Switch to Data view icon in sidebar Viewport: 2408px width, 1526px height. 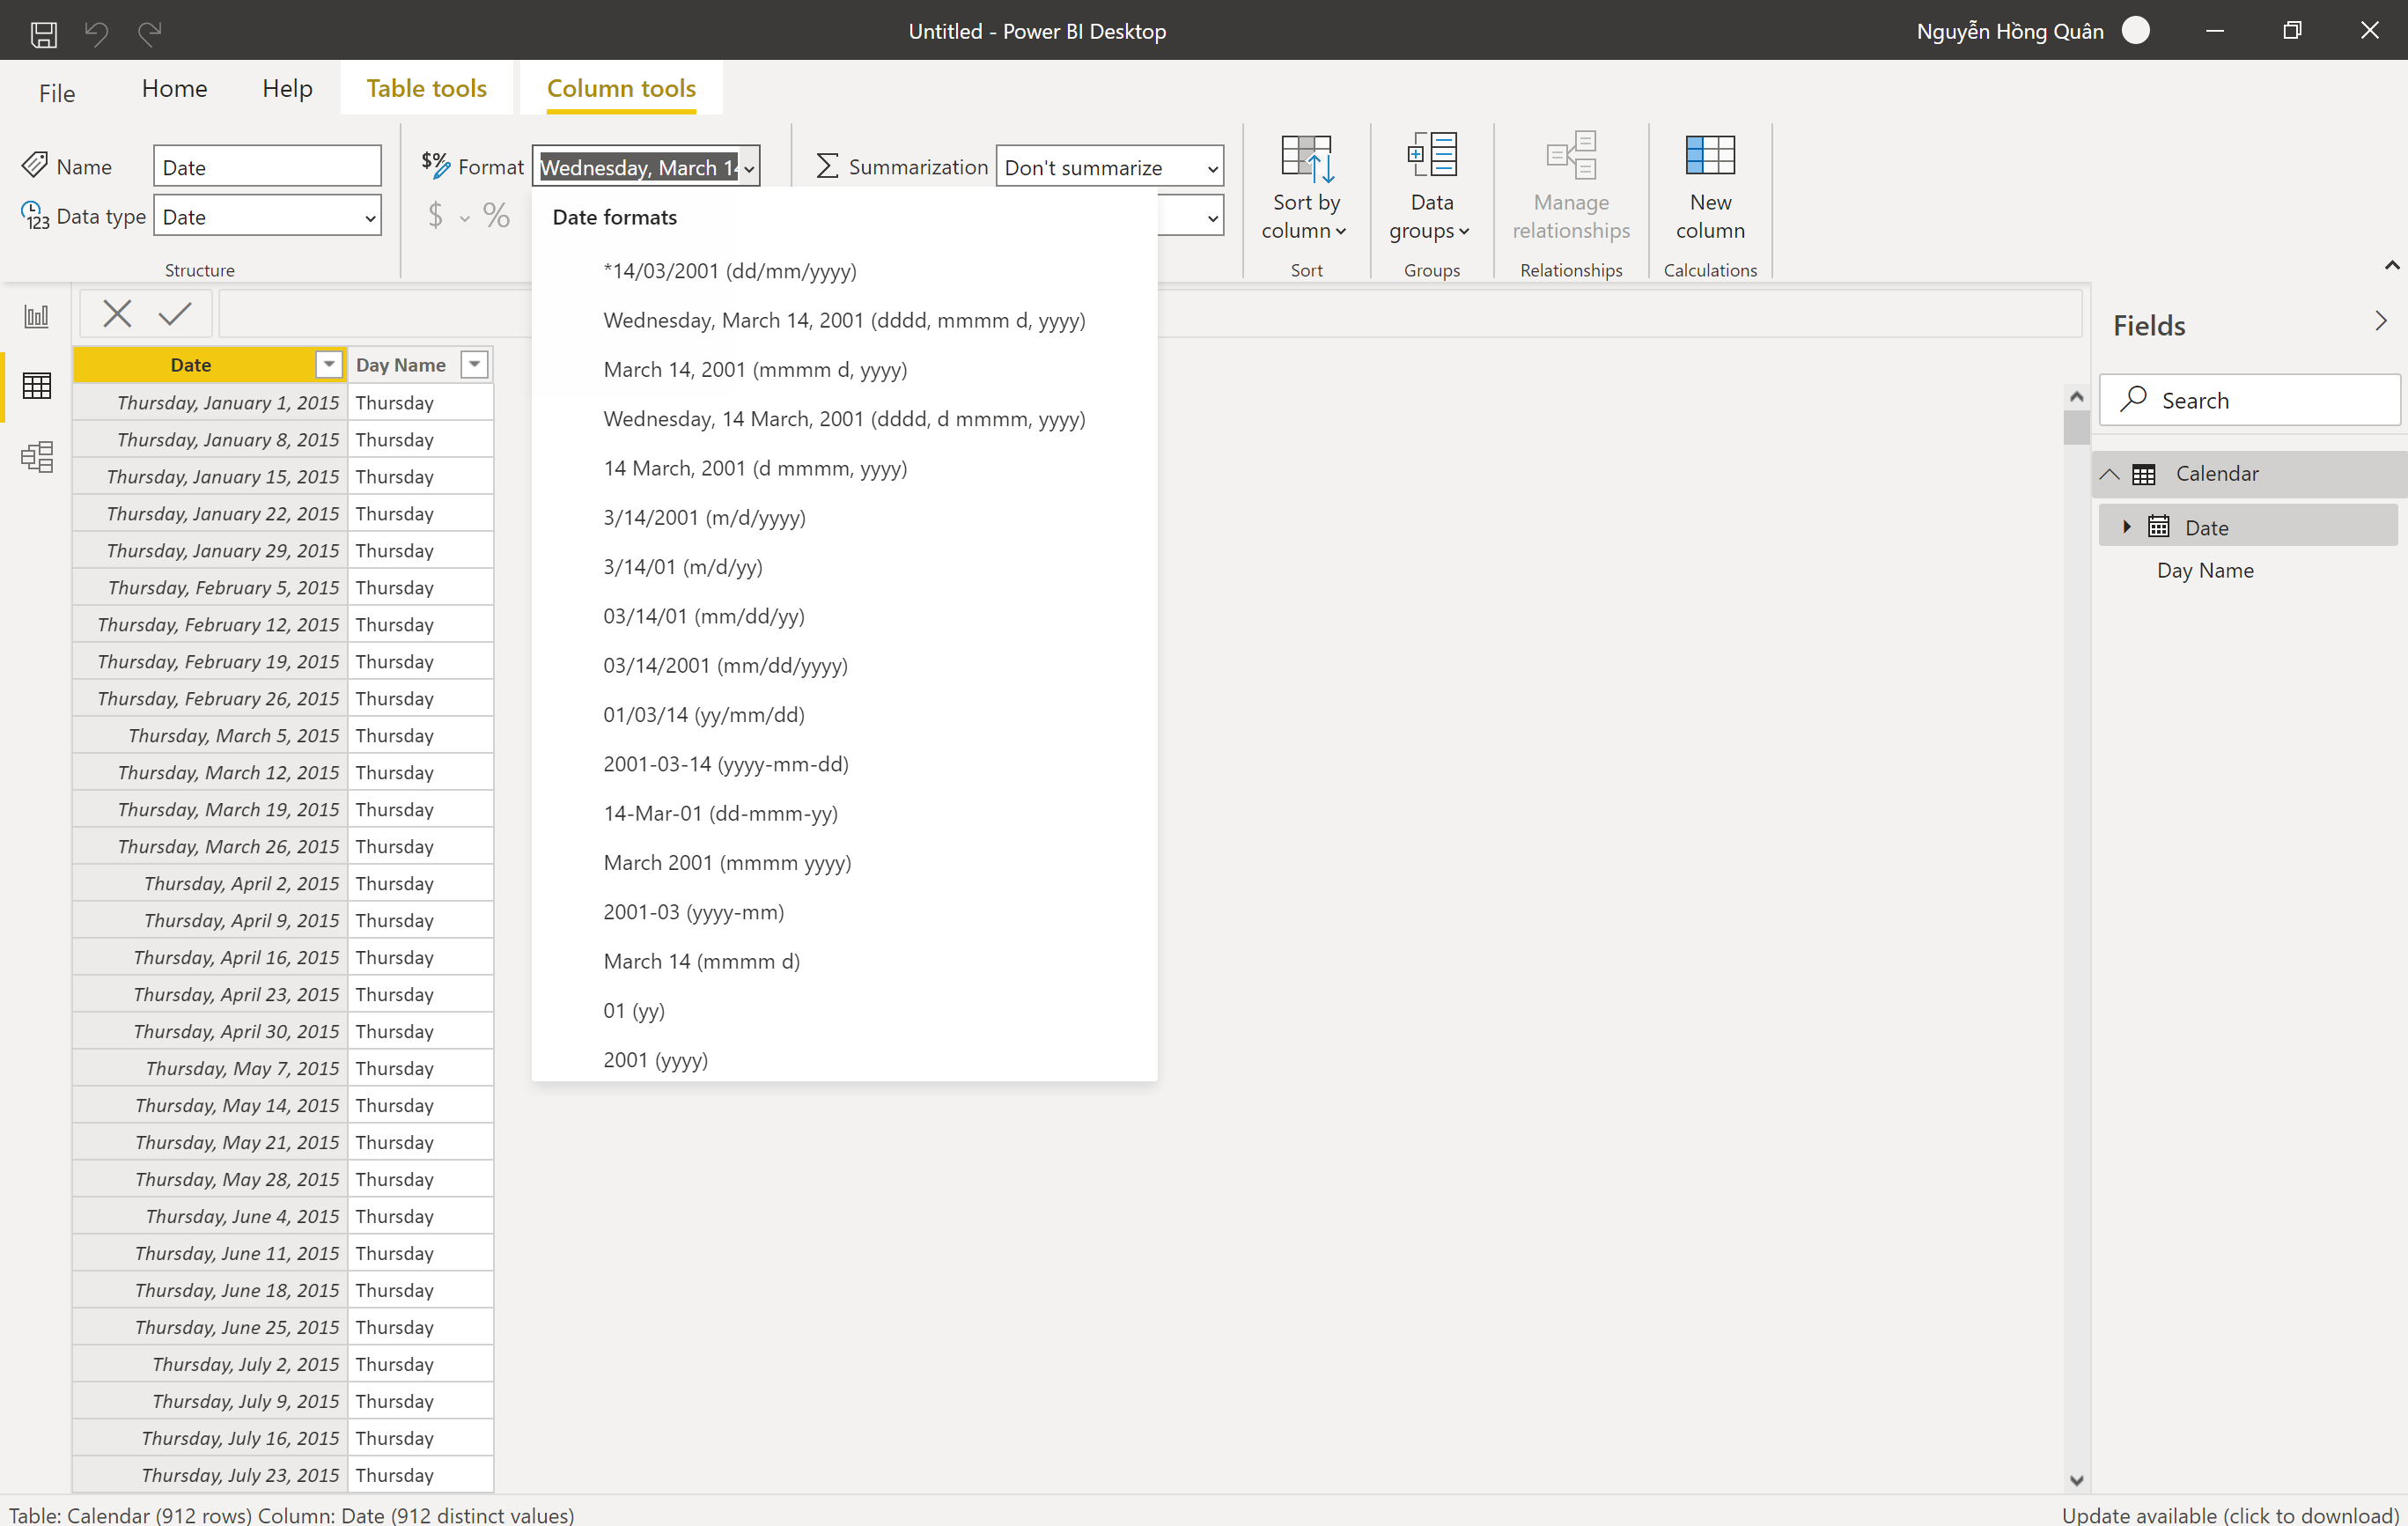click(x=37, y=386)
